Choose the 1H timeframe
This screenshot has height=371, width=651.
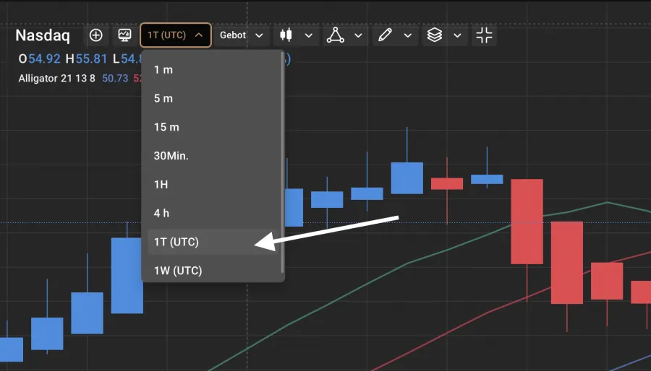coord(213,184)
